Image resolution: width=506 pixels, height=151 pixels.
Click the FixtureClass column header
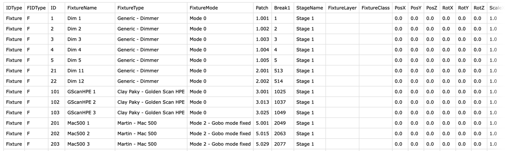(375, 8)
